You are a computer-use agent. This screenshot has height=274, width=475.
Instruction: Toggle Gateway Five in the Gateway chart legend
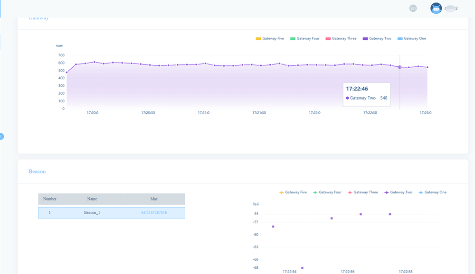click(270, 38)
